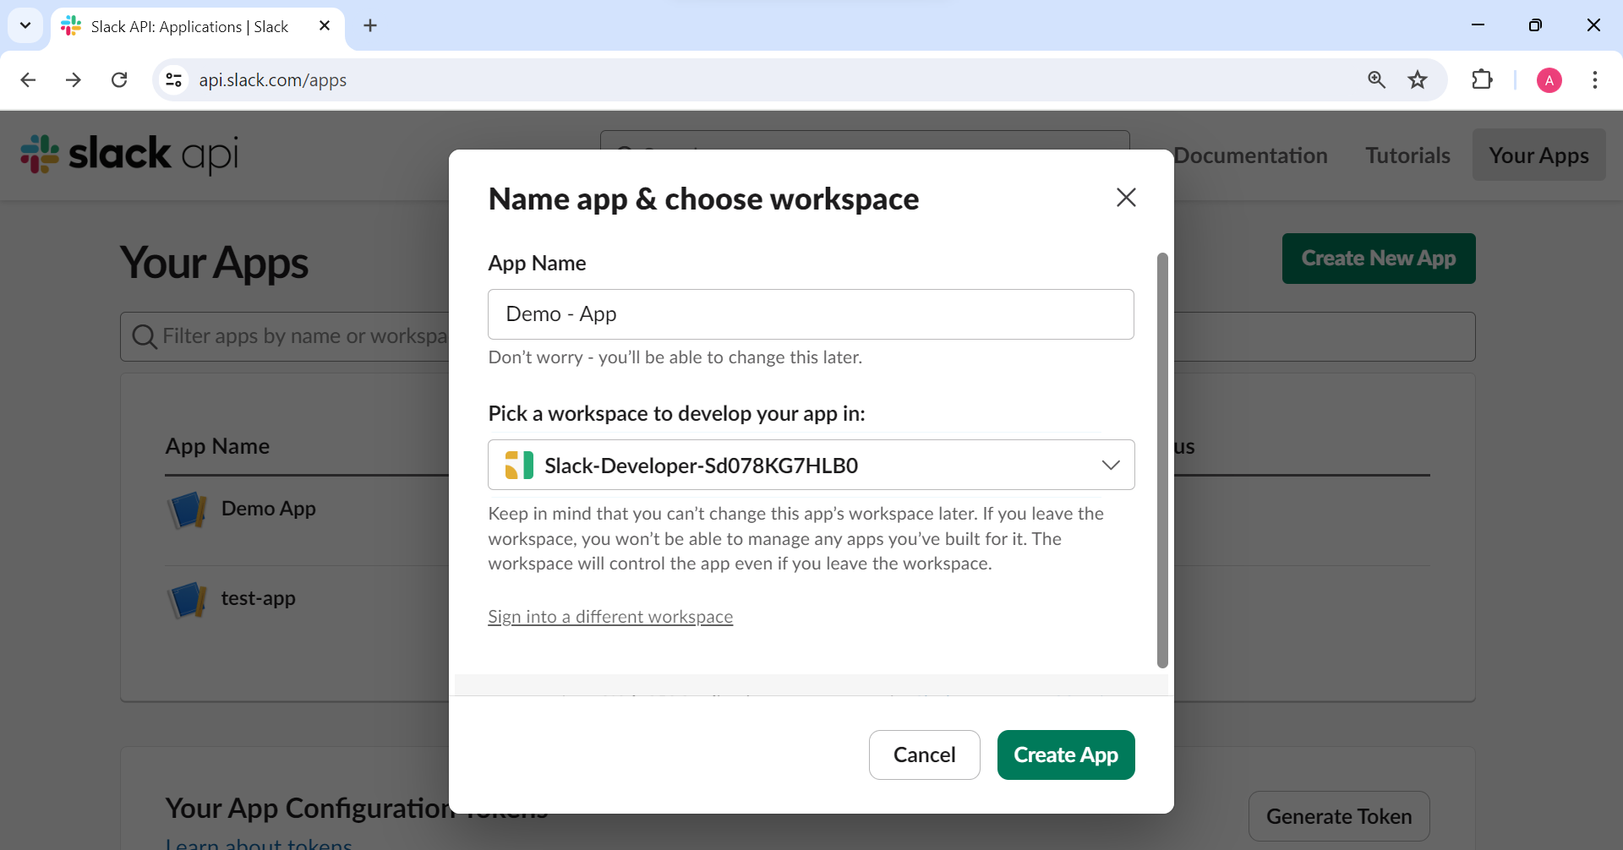Open the Demo App entry

pyautogui.click(x=269, y=509)
